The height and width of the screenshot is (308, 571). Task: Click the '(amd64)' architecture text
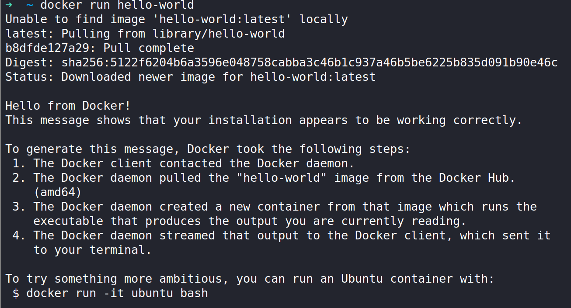coord(57,193)
